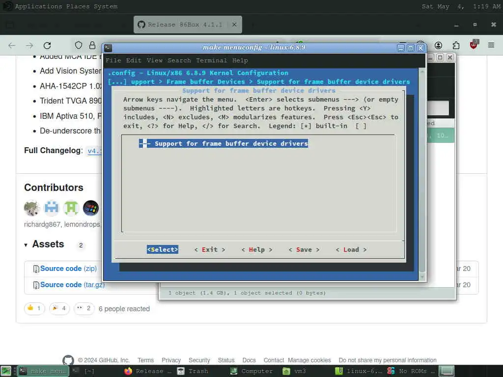Image resolution: width=503 pixels, height=377 pixels.
Task: Switch to the linux-6 taskbar item
Action: click(x=359, y=371)
